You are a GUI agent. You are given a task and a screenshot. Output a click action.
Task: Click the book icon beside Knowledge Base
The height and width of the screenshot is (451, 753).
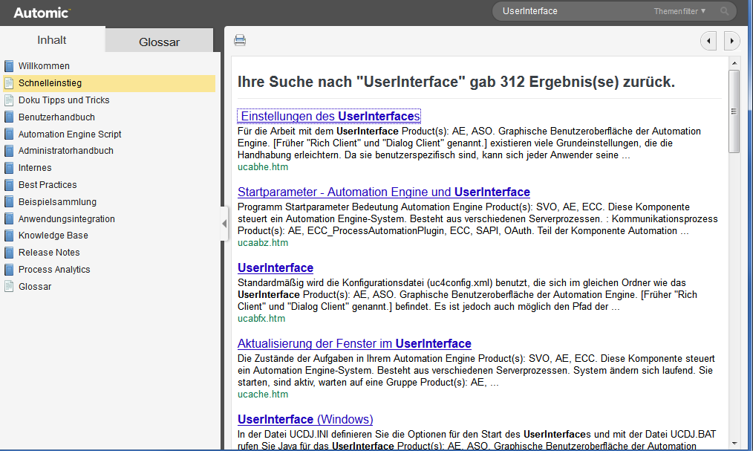pos(9,236)
